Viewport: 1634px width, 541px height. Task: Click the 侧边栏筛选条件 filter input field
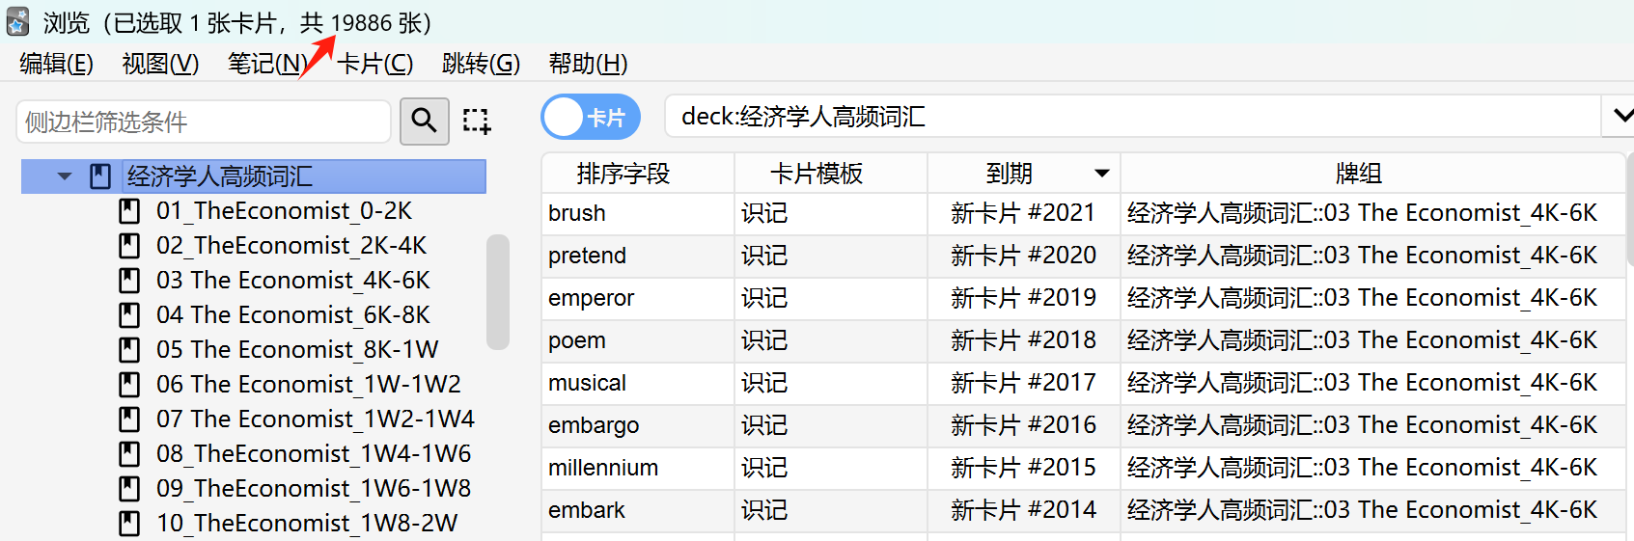pos(204,122)
